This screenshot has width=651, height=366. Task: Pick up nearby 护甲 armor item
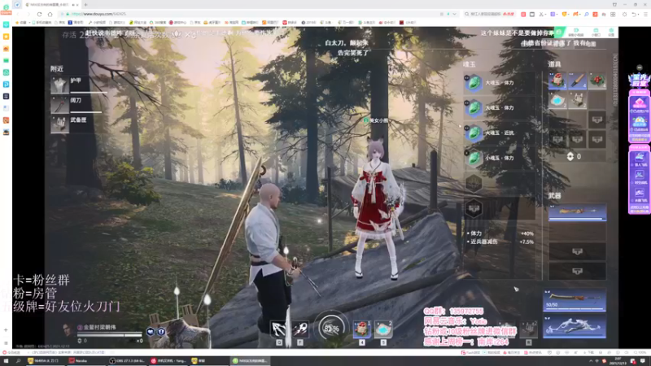click(79, 85)
